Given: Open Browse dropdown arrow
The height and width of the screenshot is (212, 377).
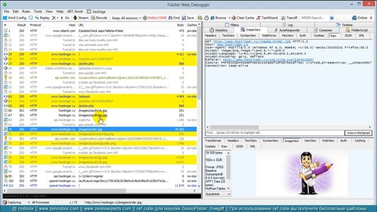Looking at the screenshot, I should click(x=229, y=18).
